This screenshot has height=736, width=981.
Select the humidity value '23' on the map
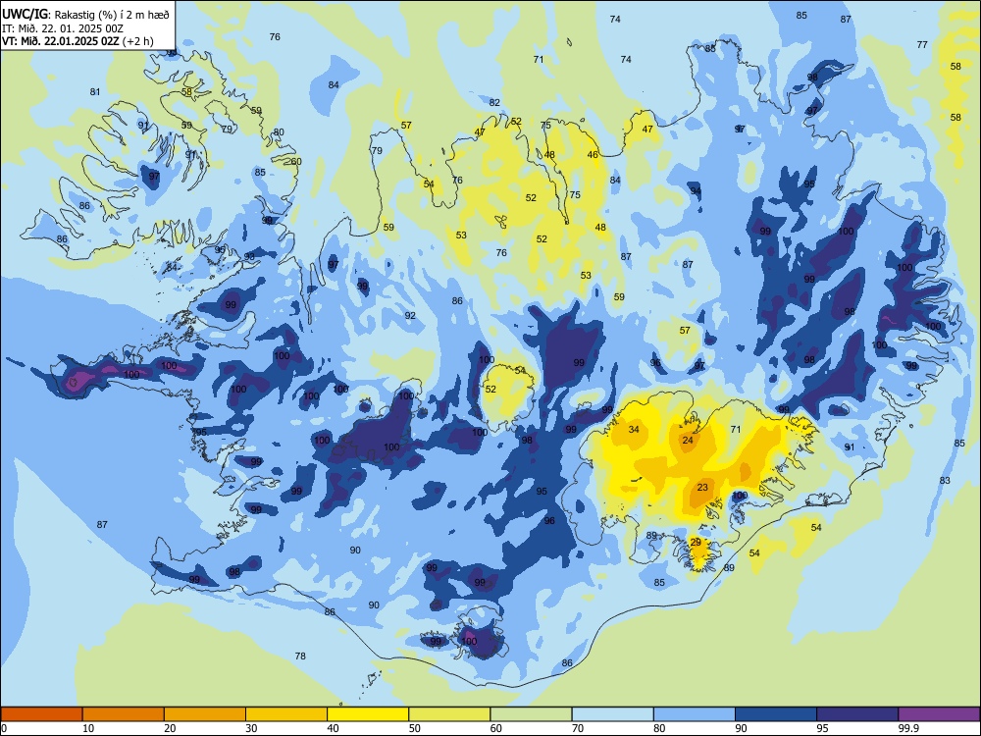click(x=702, y=488)
